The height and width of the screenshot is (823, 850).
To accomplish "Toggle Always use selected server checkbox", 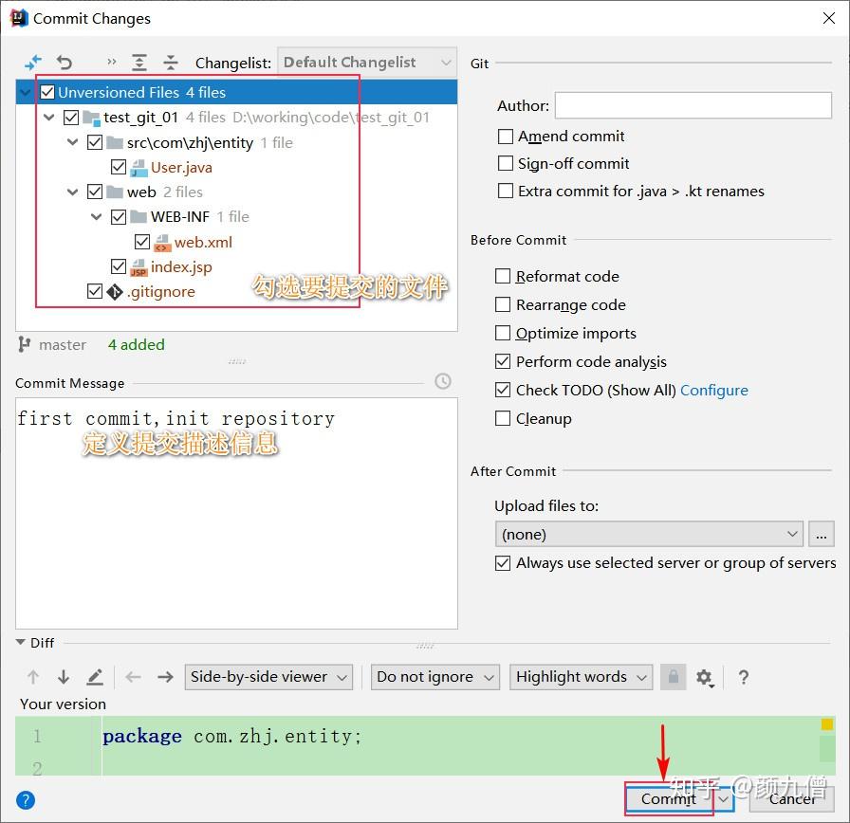I will click(x=503, y=563).
